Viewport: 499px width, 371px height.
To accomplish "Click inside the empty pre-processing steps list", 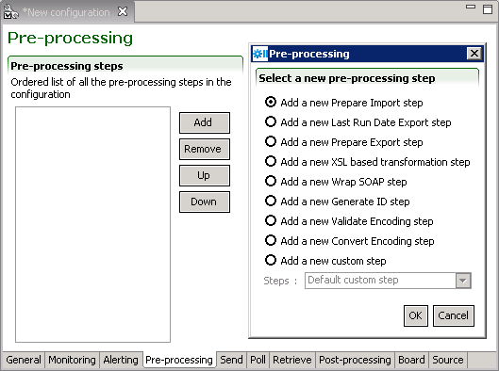I will coord(93,224).
